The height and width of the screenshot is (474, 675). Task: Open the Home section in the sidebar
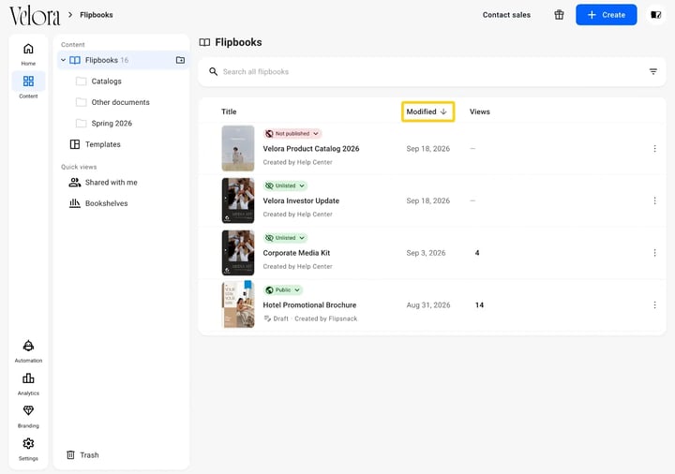click(x=28, y=53)
